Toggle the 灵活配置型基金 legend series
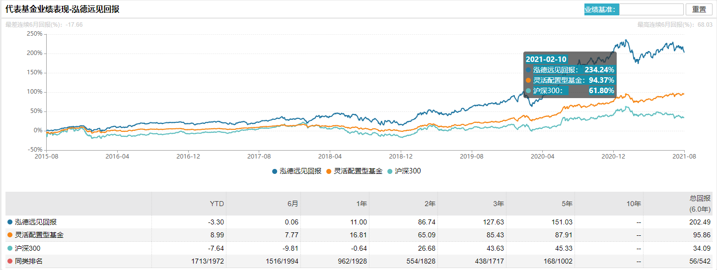The height and width of the screenshot is (270, 717). (358, 171)
